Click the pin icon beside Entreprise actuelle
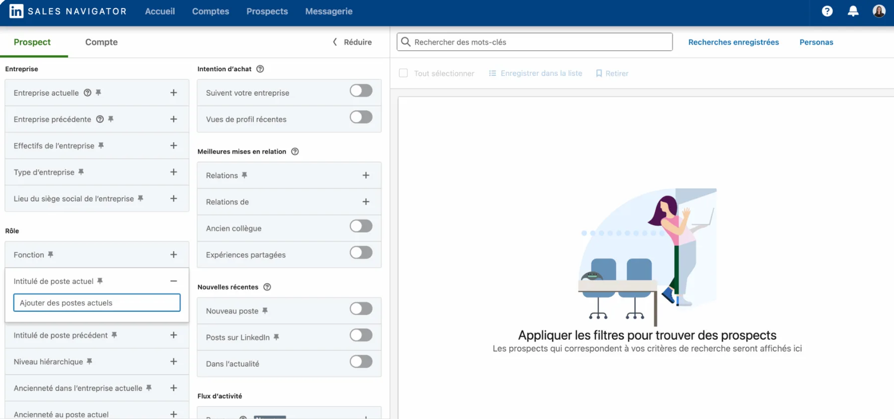Image resolution: width=894 pixels, height=419 pixels. (98, 92)
